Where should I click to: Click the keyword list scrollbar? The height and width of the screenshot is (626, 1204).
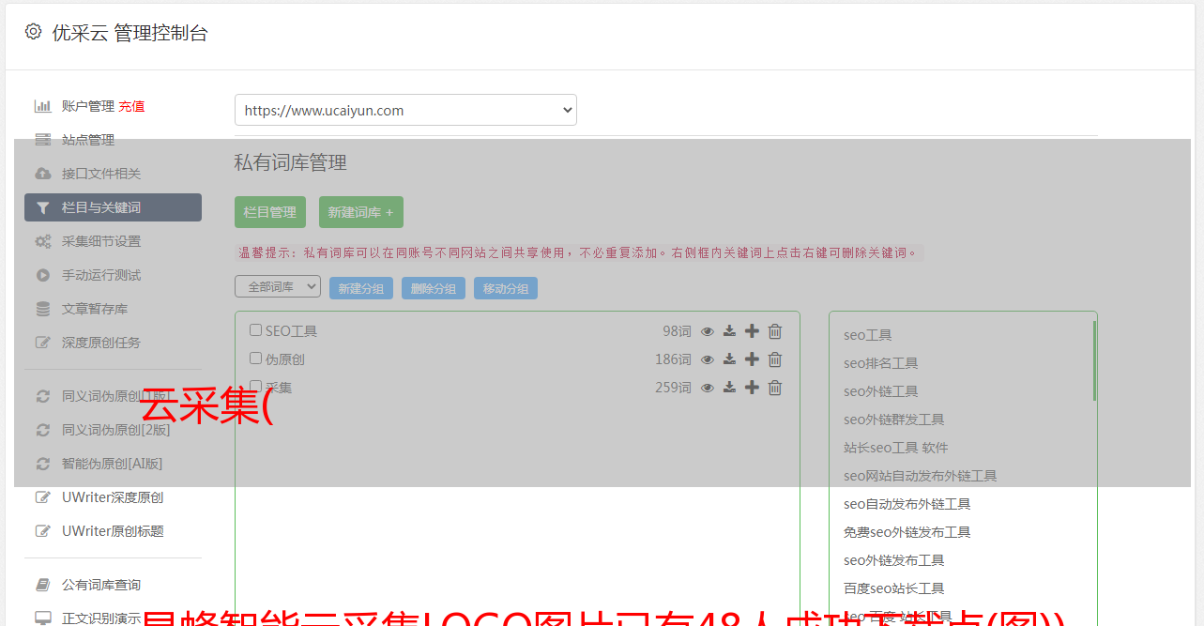tap(1094, 360)
